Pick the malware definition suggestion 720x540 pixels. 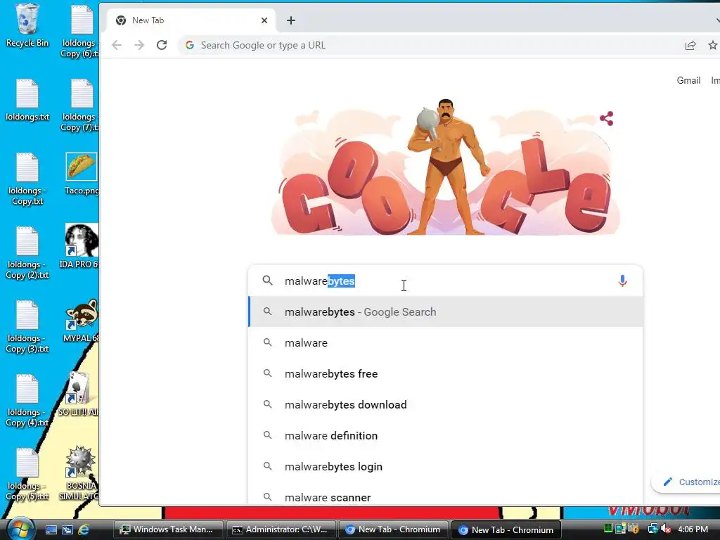coord(445,435)
